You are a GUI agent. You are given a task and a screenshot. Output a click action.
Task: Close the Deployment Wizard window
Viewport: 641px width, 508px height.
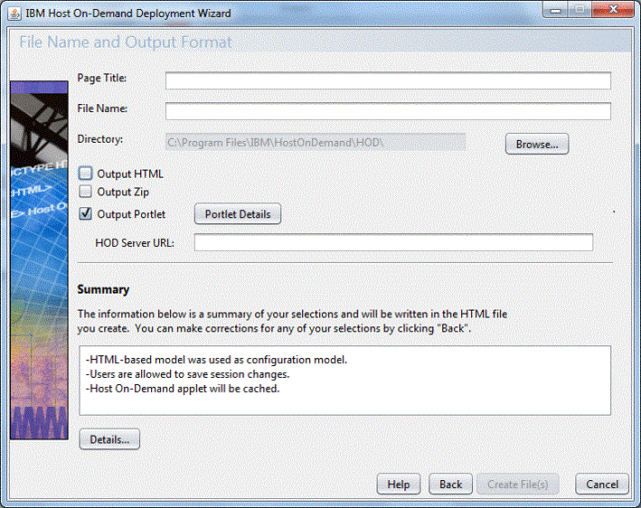click(613, 10)
